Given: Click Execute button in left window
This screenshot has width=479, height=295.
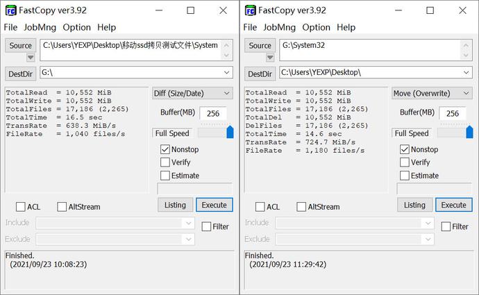Looking at the screenshot, I should (214, 205).
